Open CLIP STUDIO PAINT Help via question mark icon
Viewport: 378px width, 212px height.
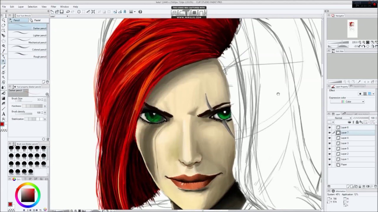click(140, 11)
